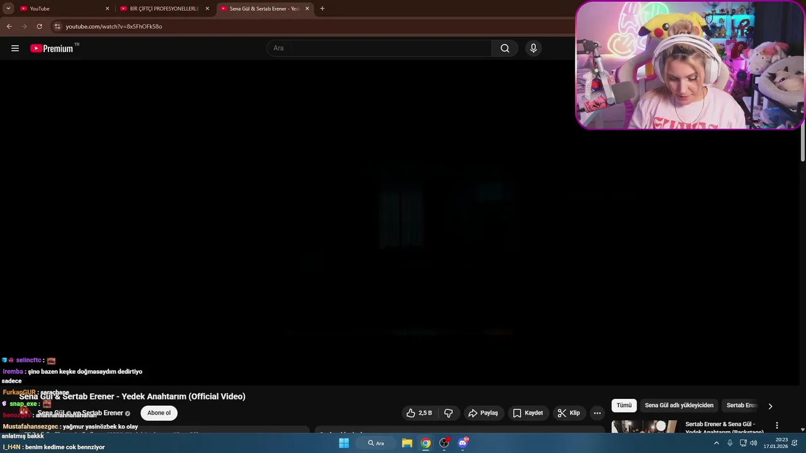
Task: Save video with Kaydet button
Action: point(528,413)
